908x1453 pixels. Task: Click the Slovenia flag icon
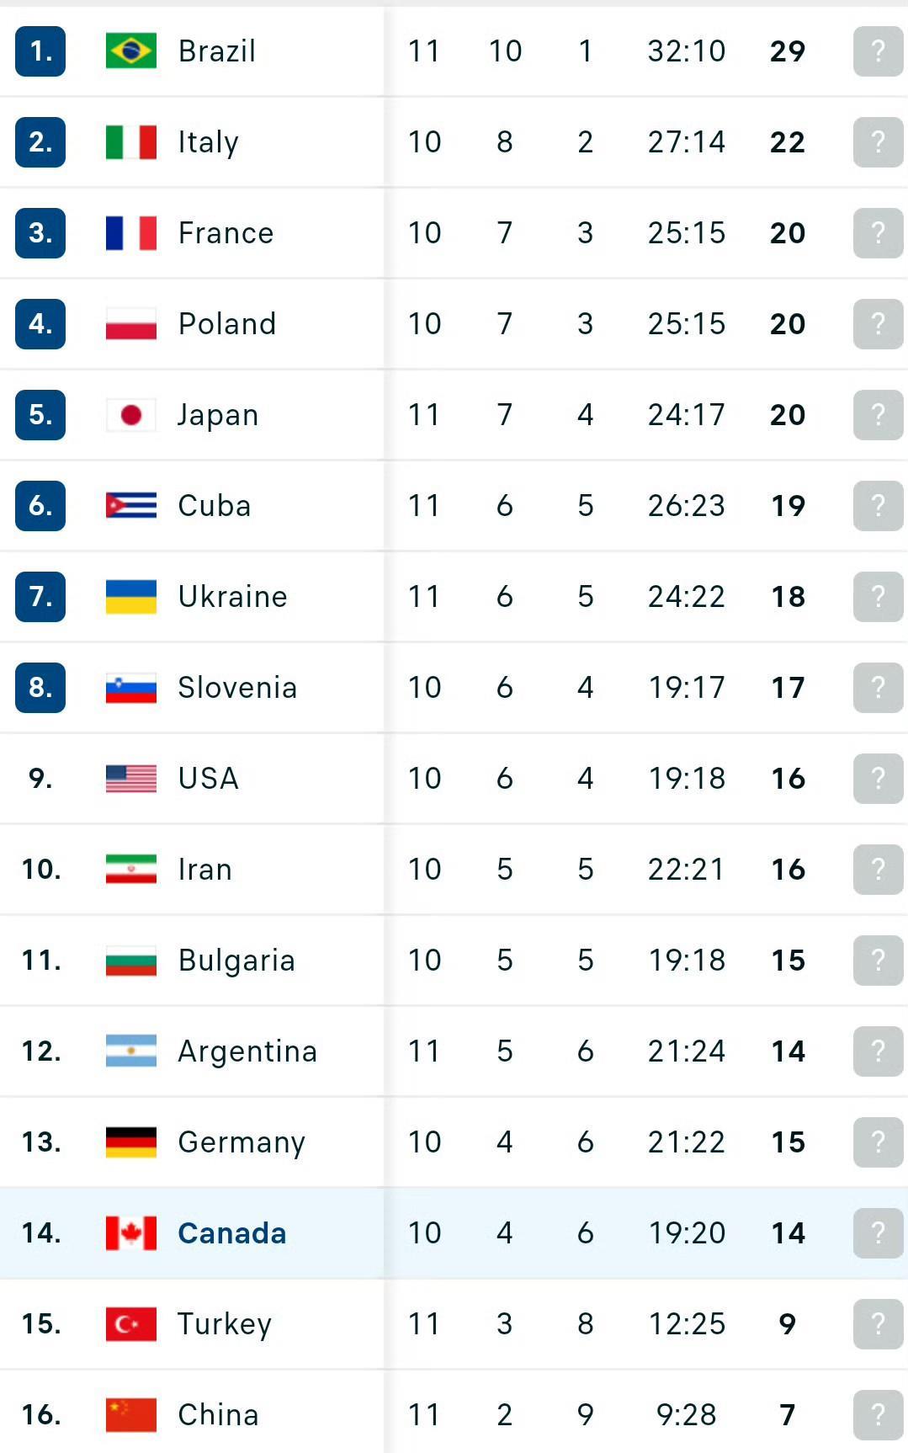tap(130, 688)
